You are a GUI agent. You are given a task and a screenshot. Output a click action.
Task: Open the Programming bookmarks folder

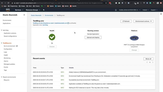[x=12, y=6]
